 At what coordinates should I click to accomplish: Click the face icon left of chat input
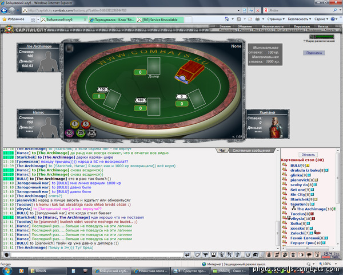click(6, 255)
